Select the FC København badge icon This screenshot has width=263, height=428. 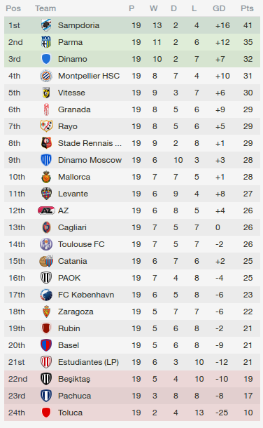click(46, 295)
